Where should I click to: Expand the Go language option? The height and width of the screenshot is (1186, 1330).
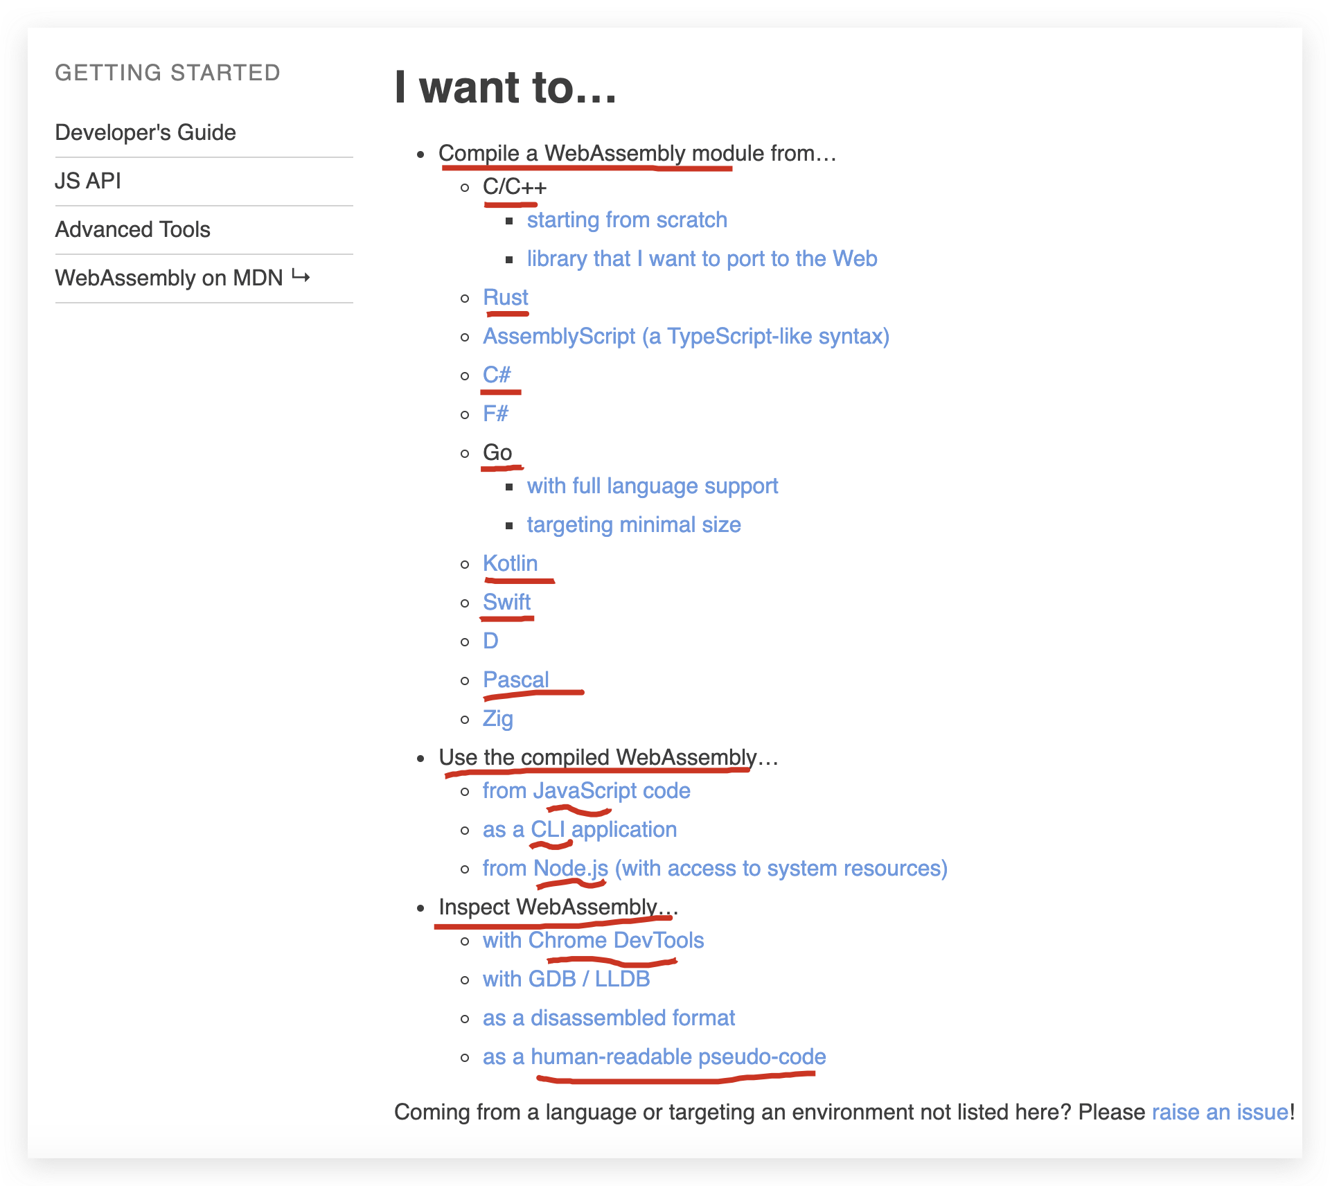(495, 452)
